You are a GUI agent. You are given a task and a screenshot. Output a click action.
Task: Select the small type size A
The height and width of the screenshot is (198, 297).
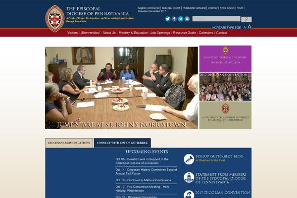[x=245, y=28]
